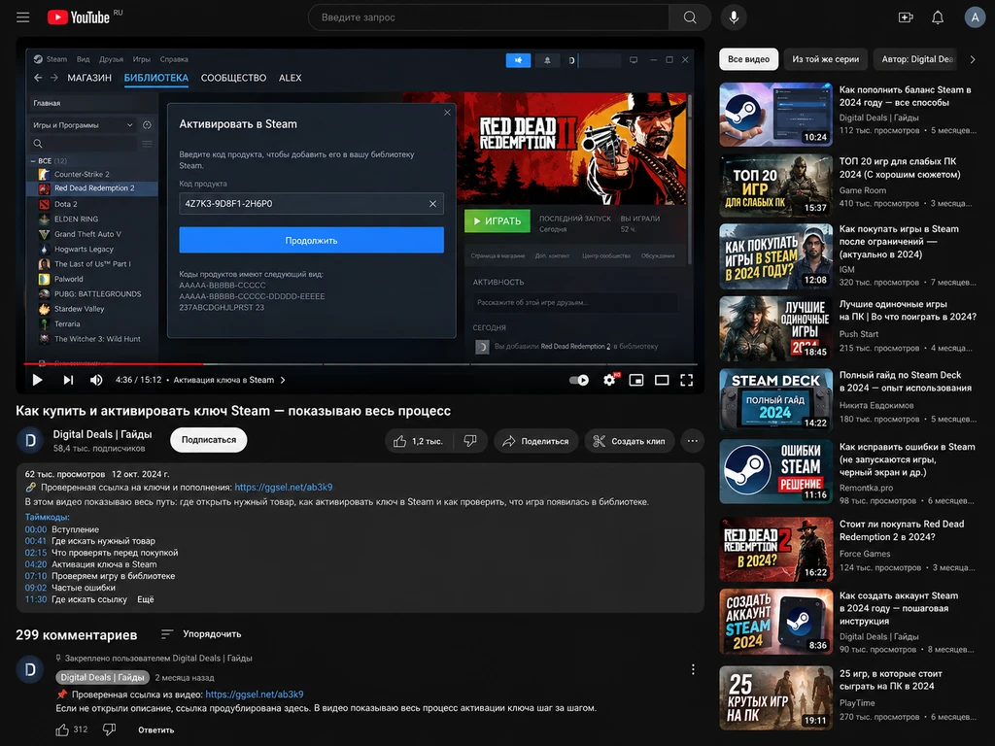The height and width of the screenshot is (746, 995).
Task: Open the account avatar menu
Action: 974,17
